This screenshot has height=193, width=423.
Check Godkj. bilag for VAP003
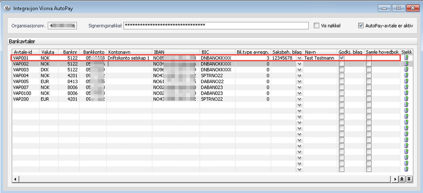[x=342, y=70]
